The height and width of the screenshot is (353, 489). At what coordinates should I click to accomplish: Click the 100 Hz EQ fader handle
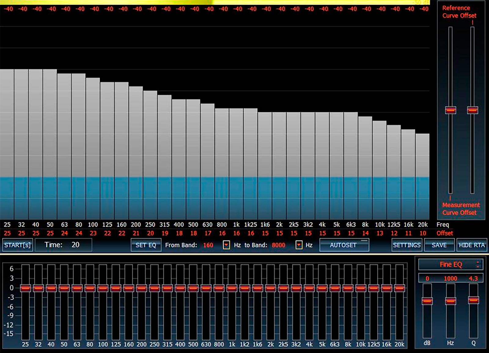pos(103,288)
